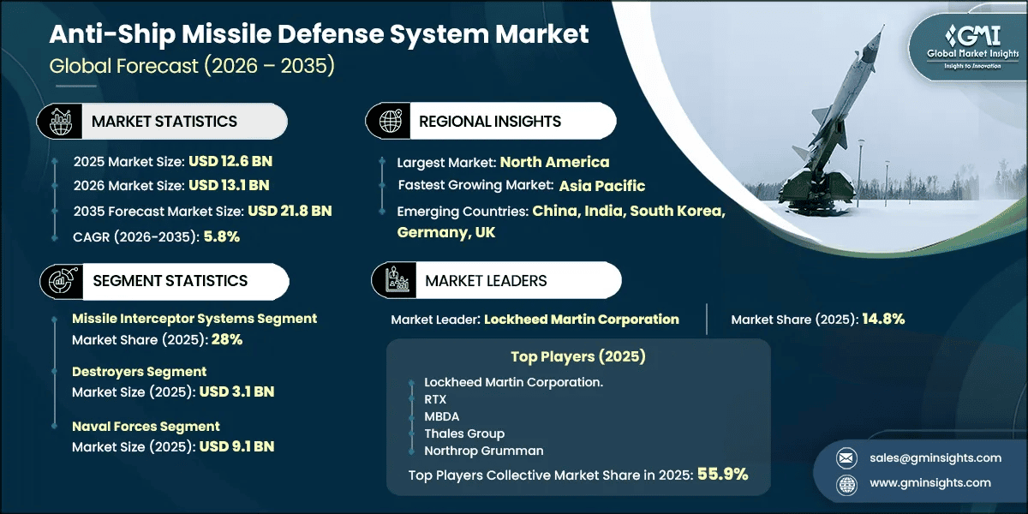Click Fastest Growing Market: Asia Pacific
1028x514 pixels.
[522, 185]
